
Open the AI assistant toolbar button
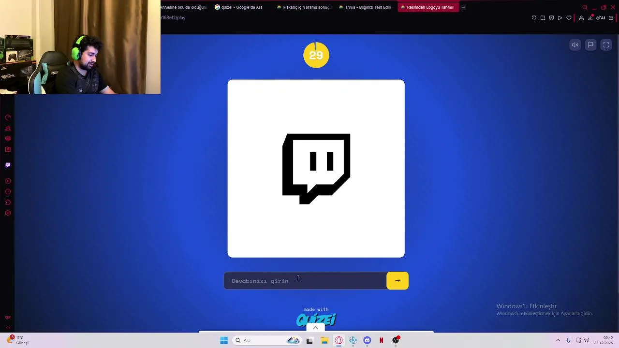tap(601, 18)
